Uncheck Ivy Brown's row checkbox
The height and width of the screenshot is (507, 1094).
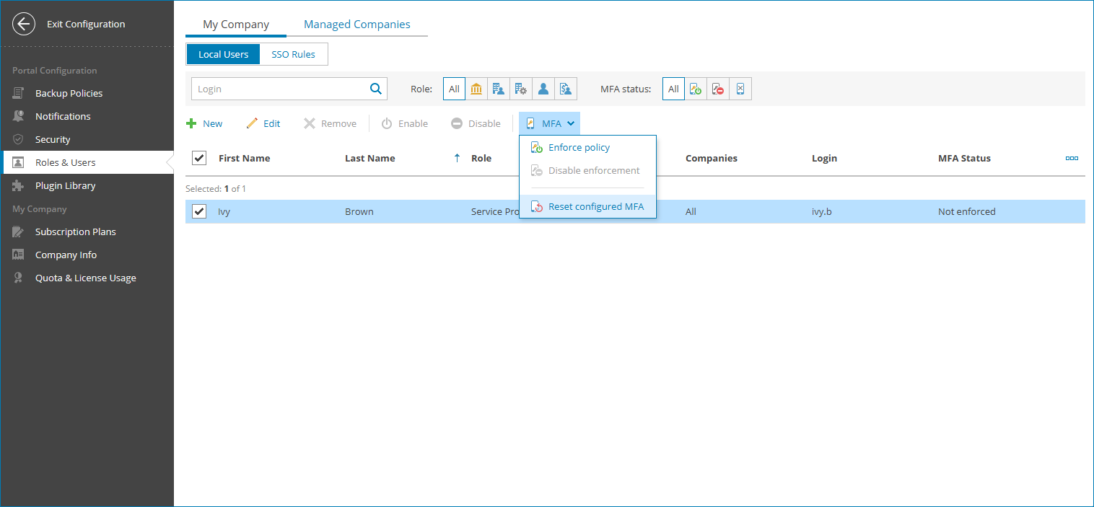(x=198, y=211)
